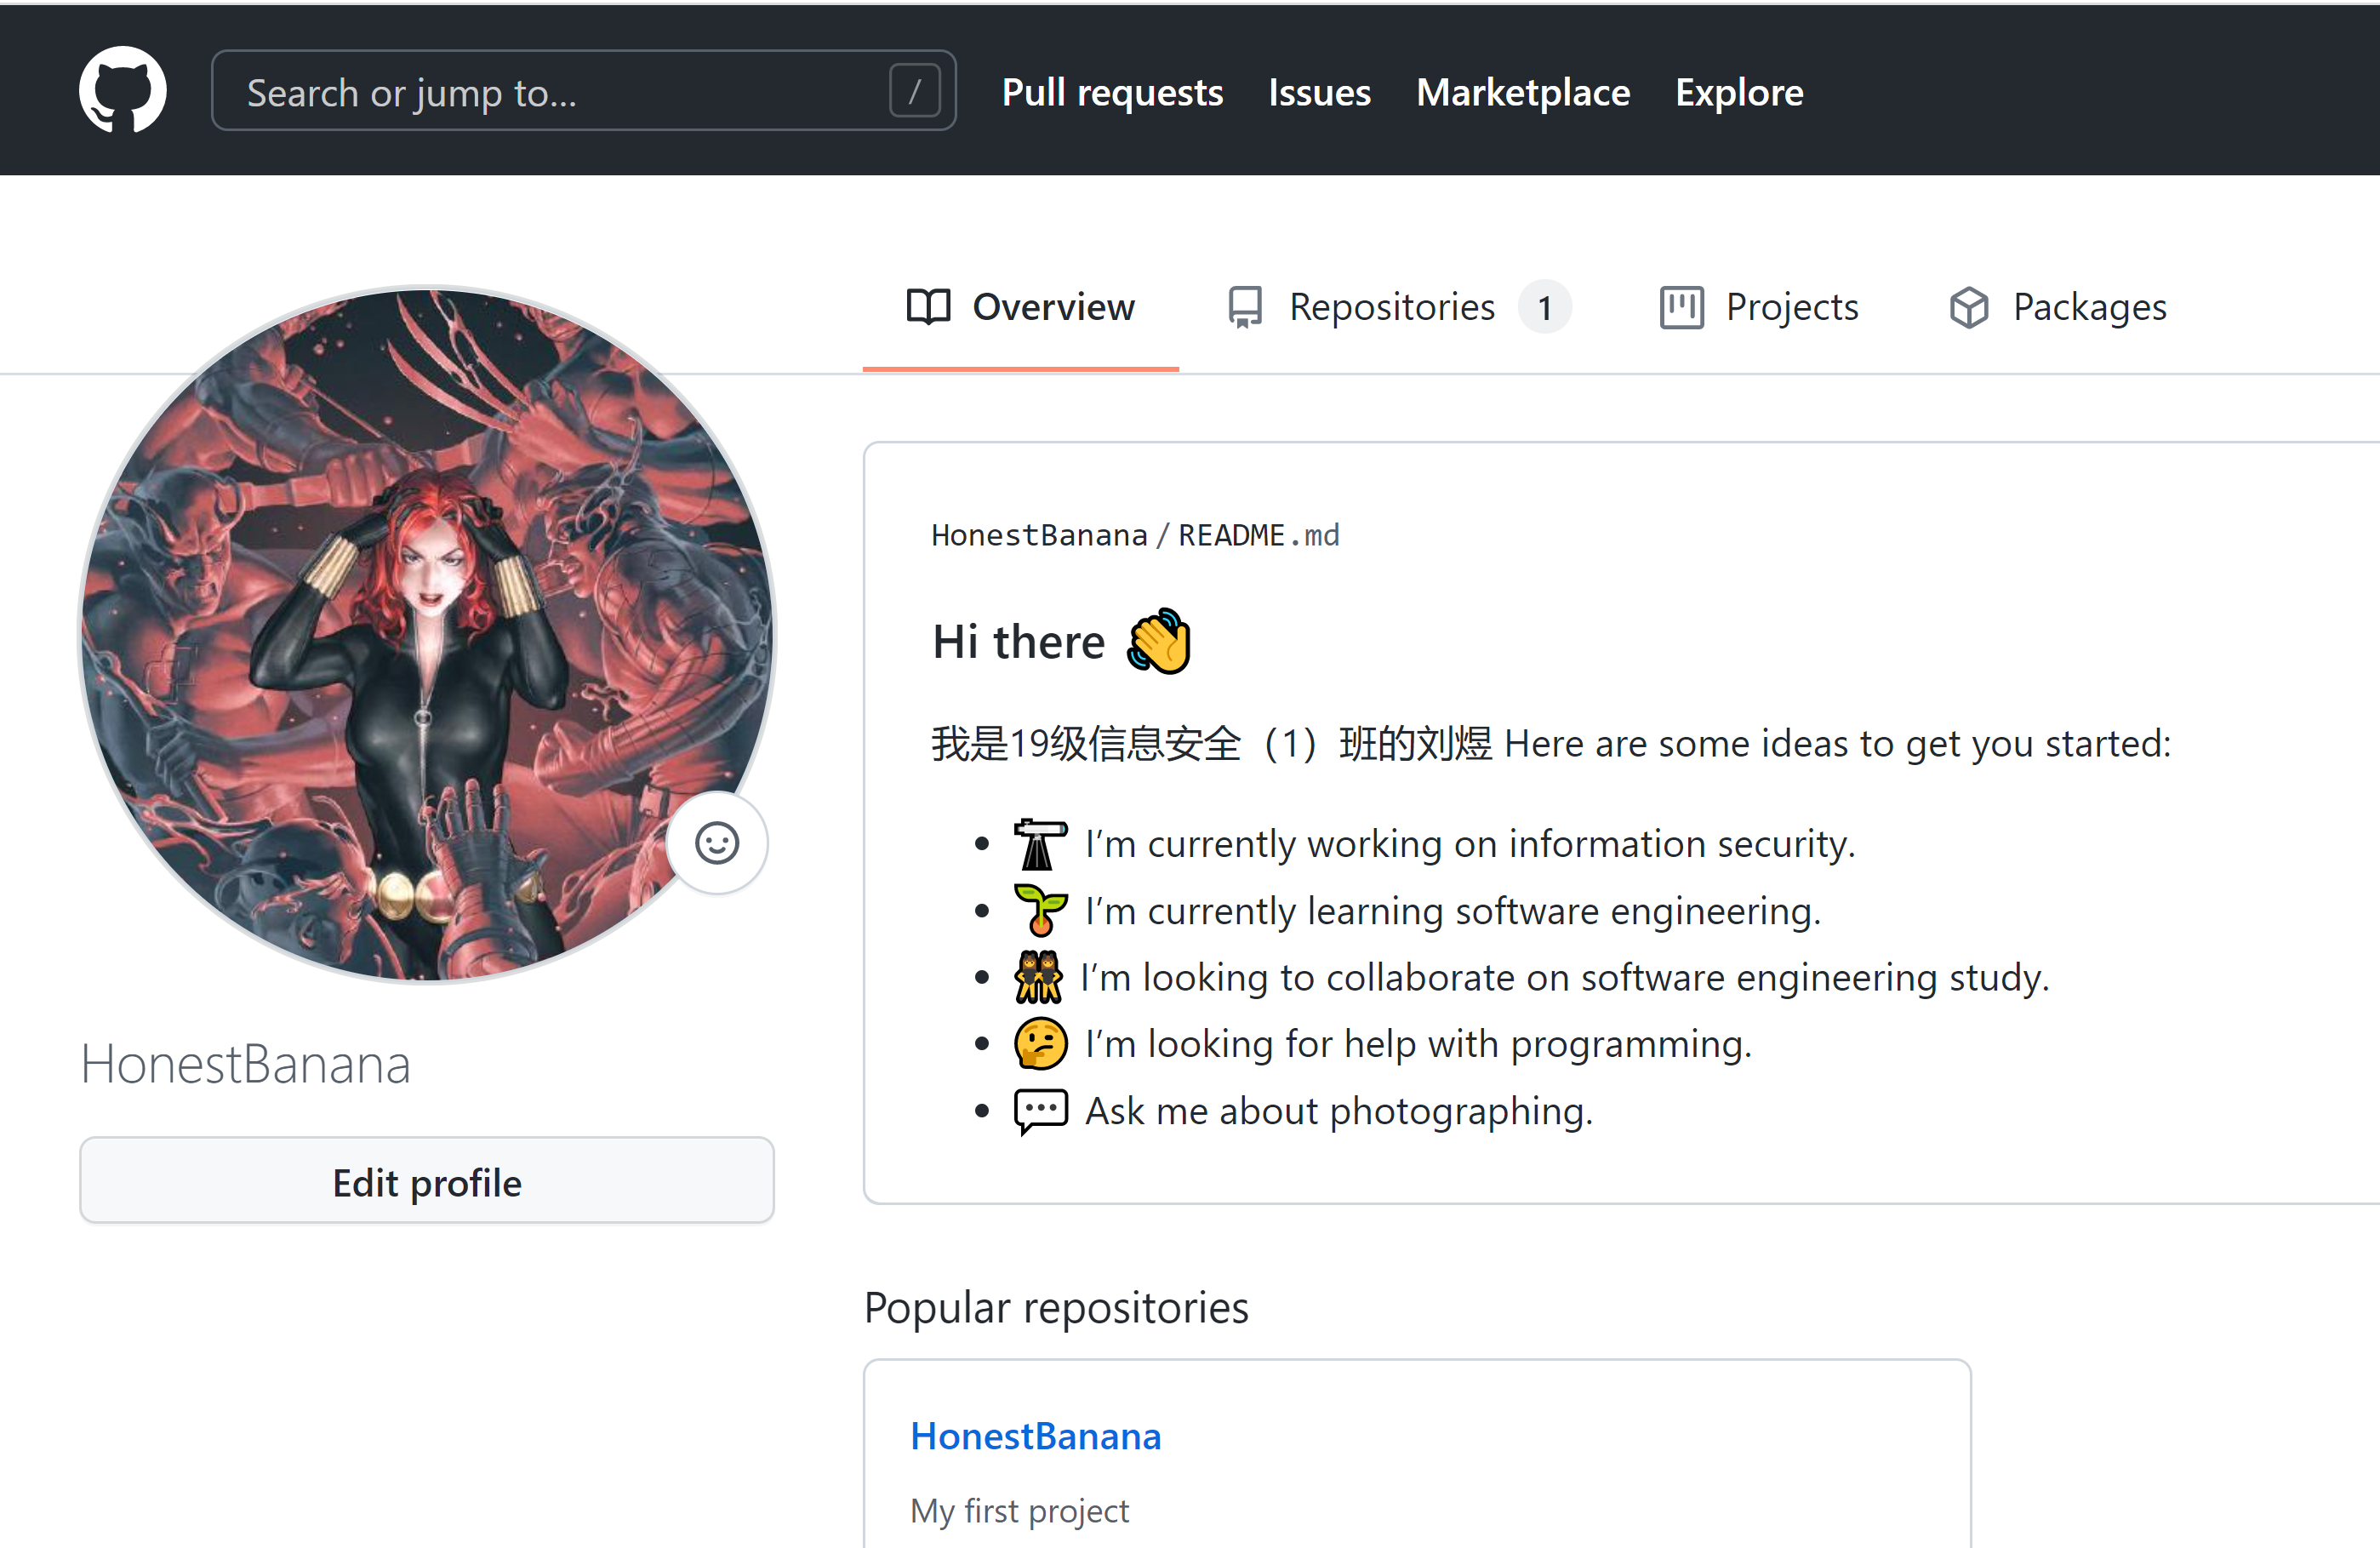
Task: Click the HonestBanana link in the README path
Action: (1039, 536)
